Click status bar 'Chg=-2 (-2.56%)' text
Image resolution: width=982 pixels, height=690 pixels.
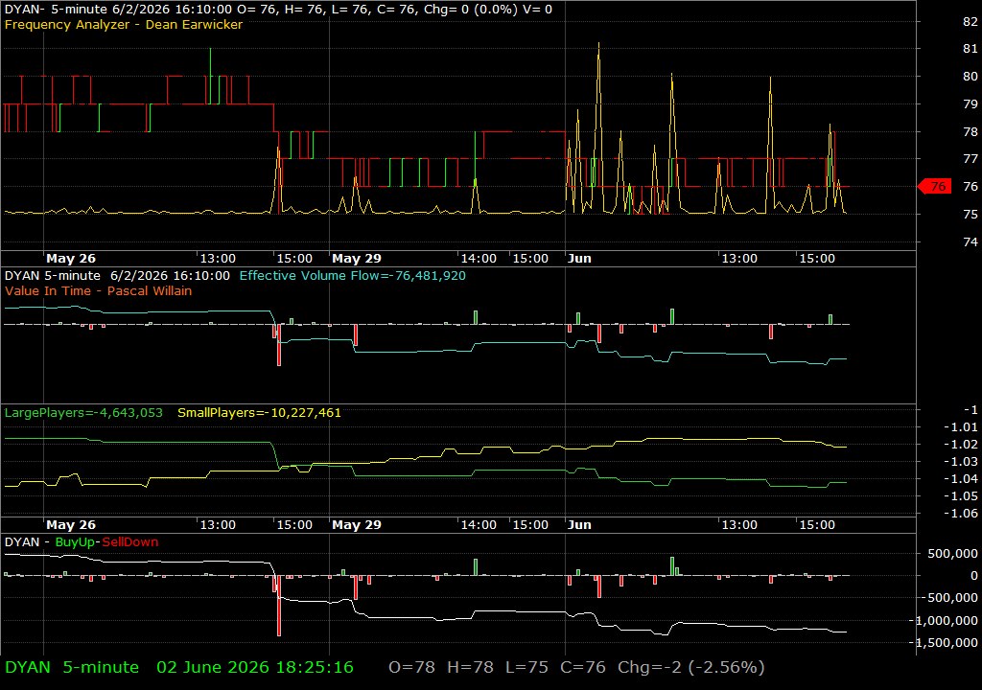pyautogui.click(x=691, y=667)
